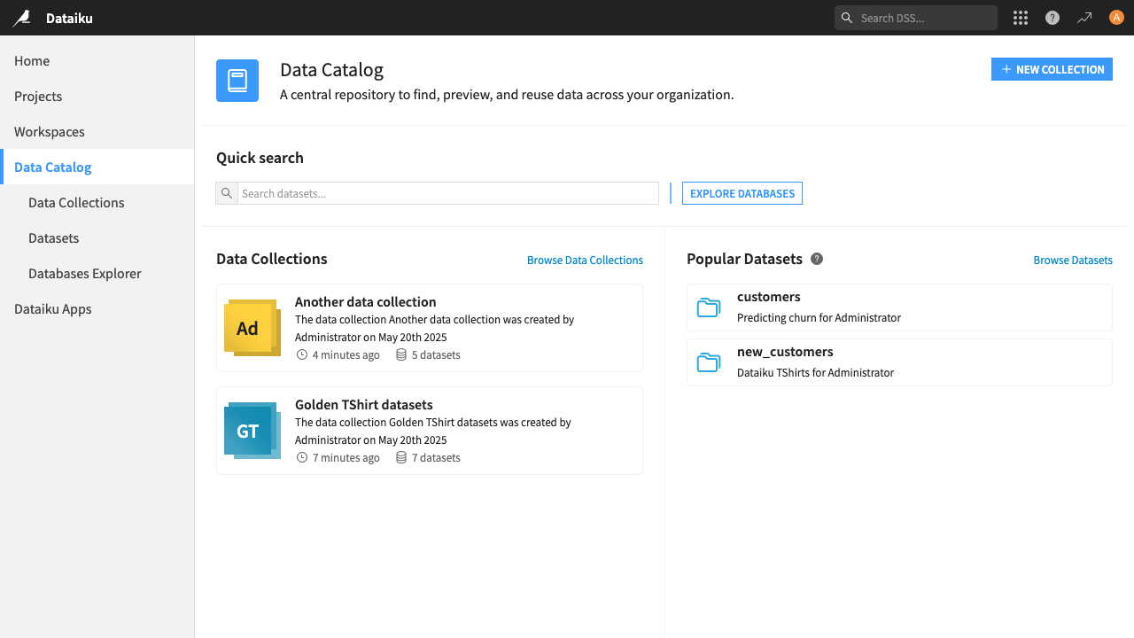1134x638 pixels.
Task: Click database icon next to 5 datasets
Action: point(401,354)
